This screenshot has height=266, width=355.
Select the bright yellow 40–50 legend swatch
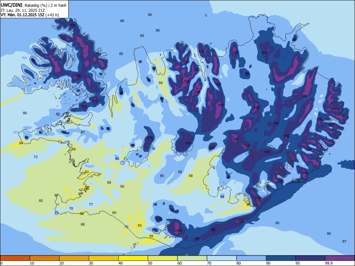[x=133, y=258]
